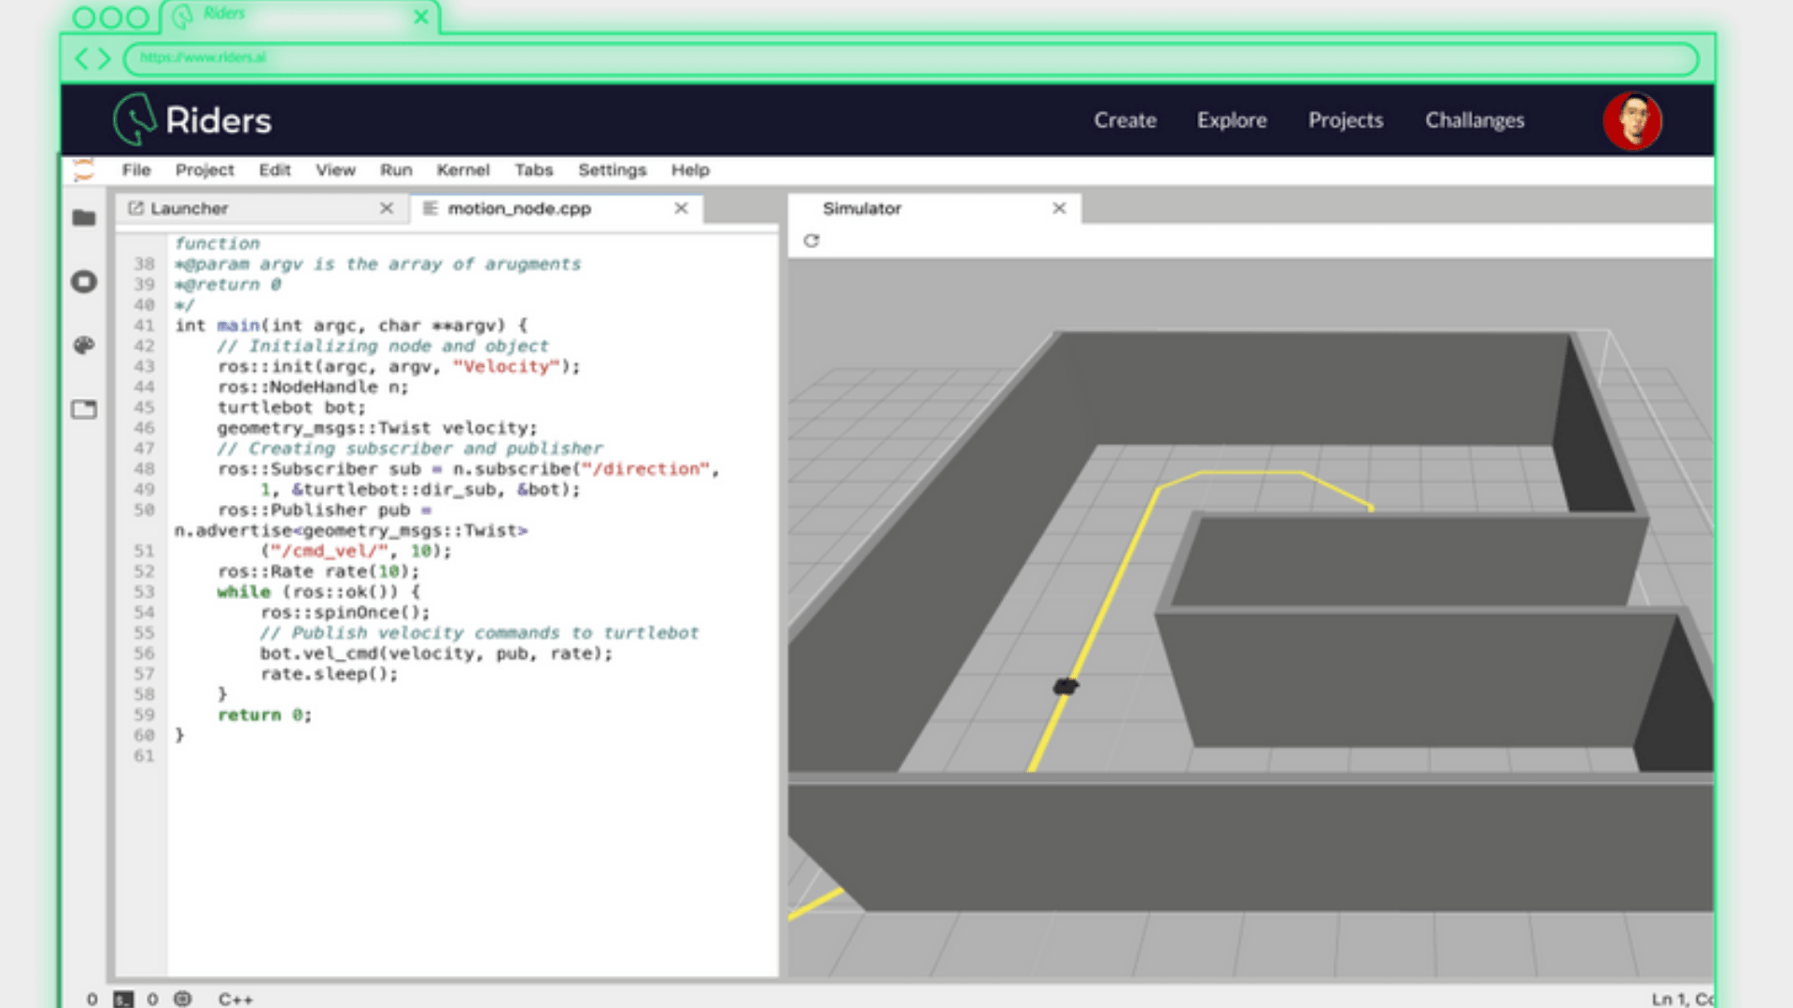The width and height of the screenshot is (1793, 1008).
Task: Click the Jupyter logo above the menu bar
Action: [x=82, y=170]
